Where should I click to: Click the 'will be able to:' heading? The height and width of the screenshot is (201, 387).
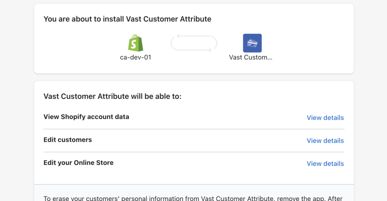(x=113, y=96)
